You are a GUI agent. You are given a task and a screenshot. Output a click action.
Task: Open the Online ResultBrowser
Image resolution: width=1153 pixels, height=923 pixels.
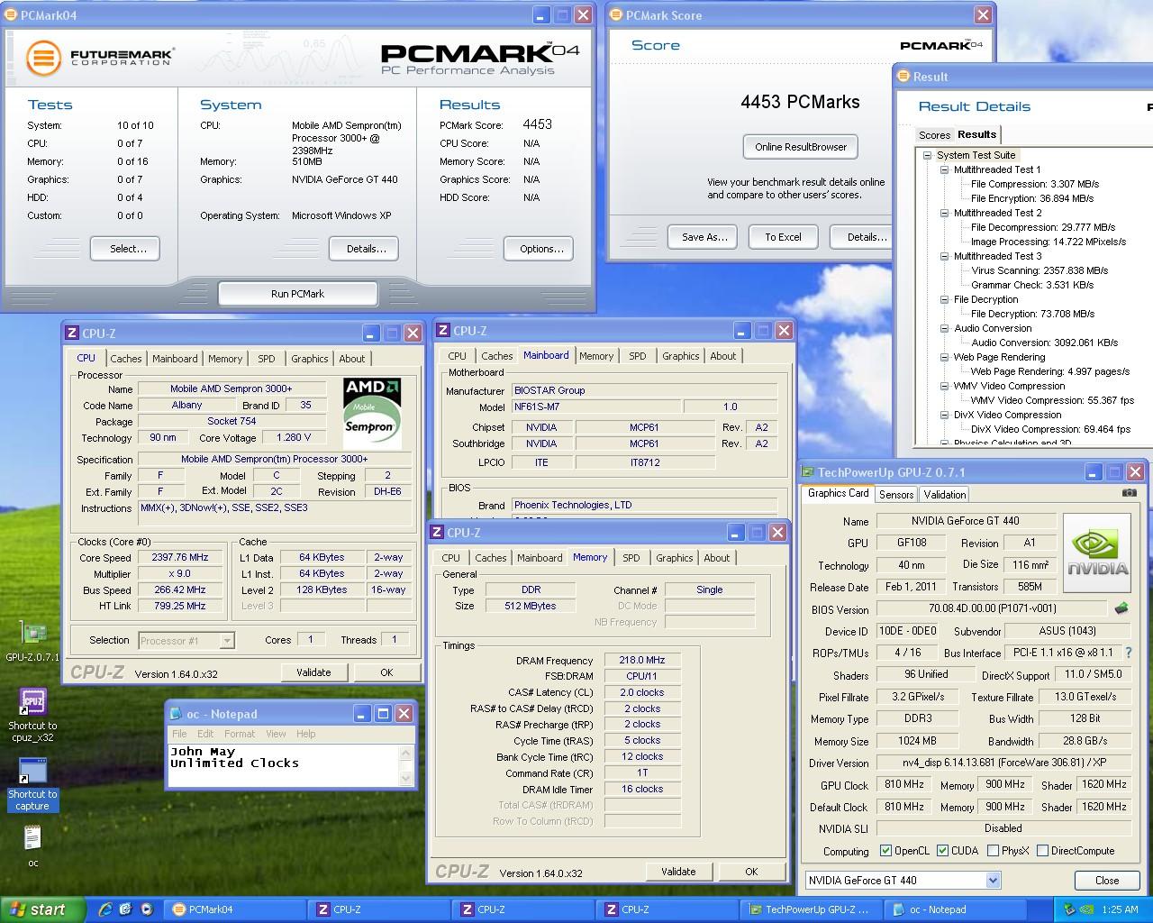(801, 147)
